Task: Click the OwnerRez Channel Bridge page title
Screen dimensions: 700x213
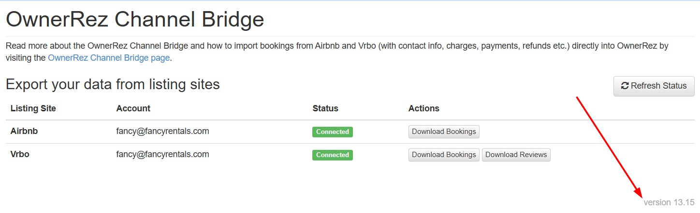Action: pyautogui.click(x=135, y=20)
